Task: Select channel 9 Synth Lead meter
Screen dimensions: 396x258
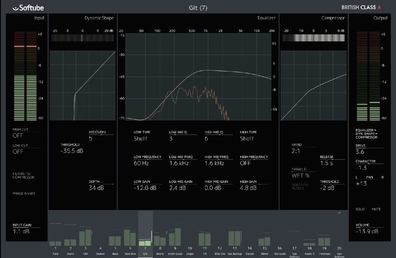Action: [175, 237]
